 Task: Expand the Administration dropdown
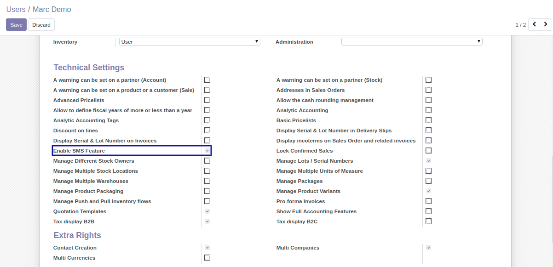click(411, 42)
